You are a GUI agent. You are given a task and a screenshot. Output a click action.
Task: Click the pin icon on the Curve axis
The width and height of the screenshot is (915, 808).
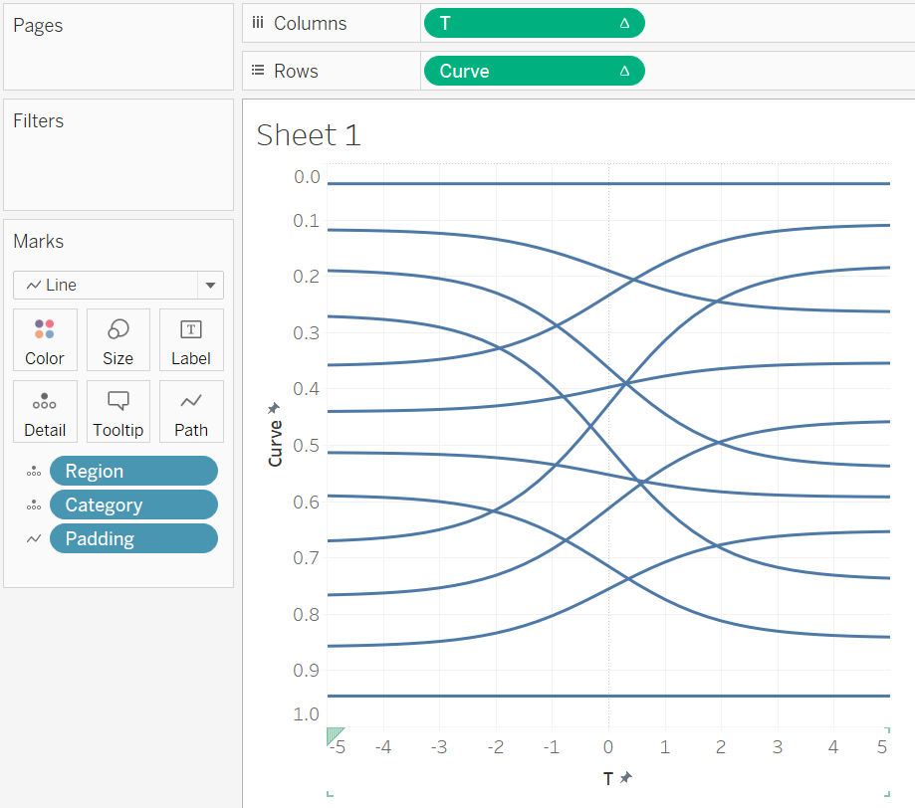(273, 408)
